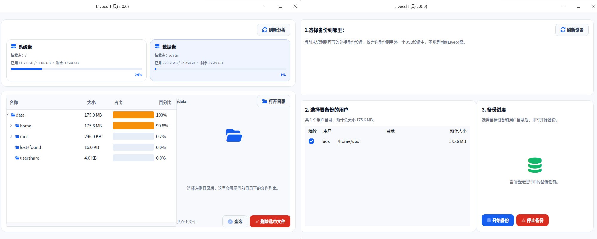Delete selected files with red 删除选中文件 button
Image resolution: width=597 pixels, height=239 pixels.
coord(270,221)
